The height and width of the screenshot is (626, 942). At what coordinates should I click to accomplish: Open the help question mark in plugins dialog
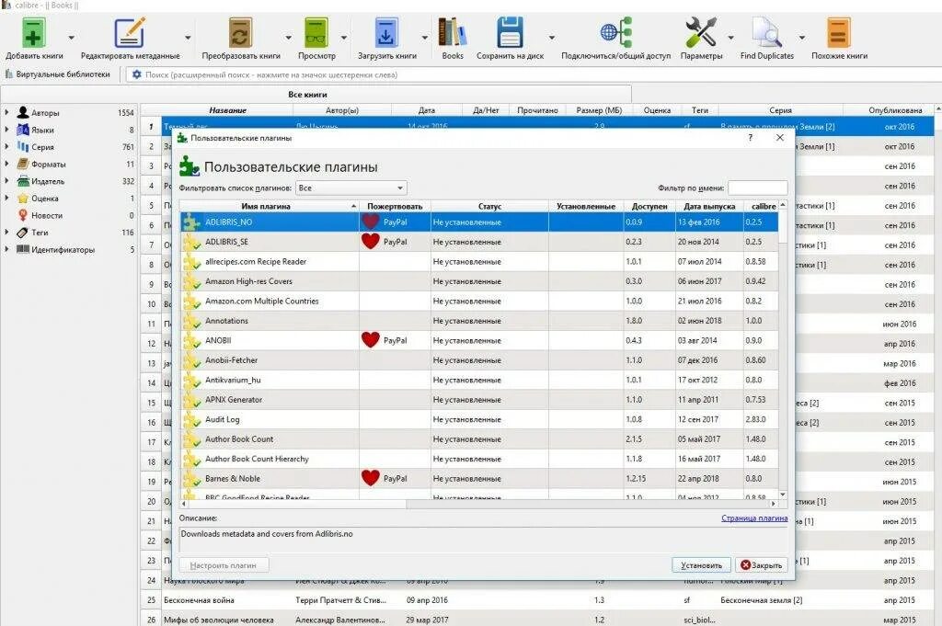(x=750, y=138)
